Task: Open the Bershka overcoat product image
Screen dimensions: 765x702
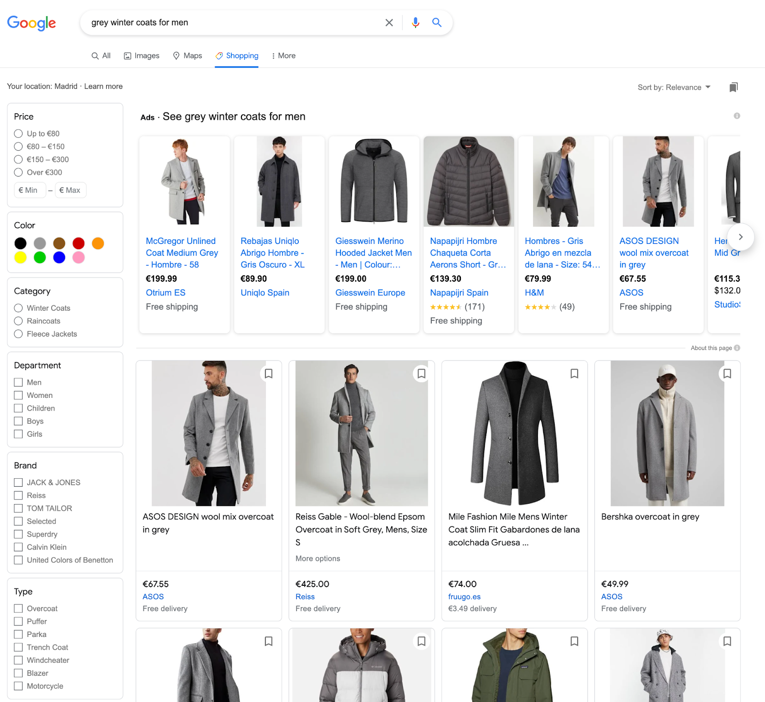Action: [667, 433]
